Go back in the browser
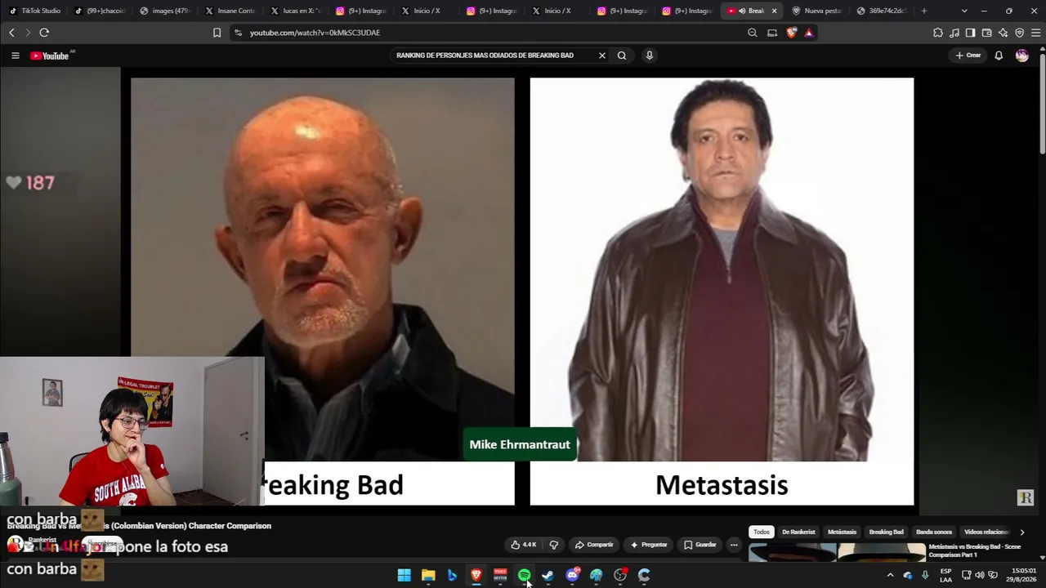The image size is (1046, 588). pos(11,33)
